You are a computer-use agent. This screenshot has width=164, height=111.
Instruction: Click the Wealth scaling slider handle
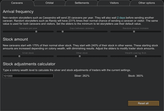click(136, 56)
